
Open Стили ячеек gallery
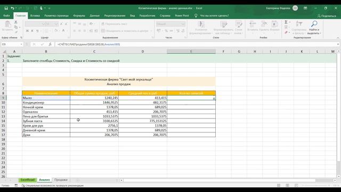(x=238, y=28)
